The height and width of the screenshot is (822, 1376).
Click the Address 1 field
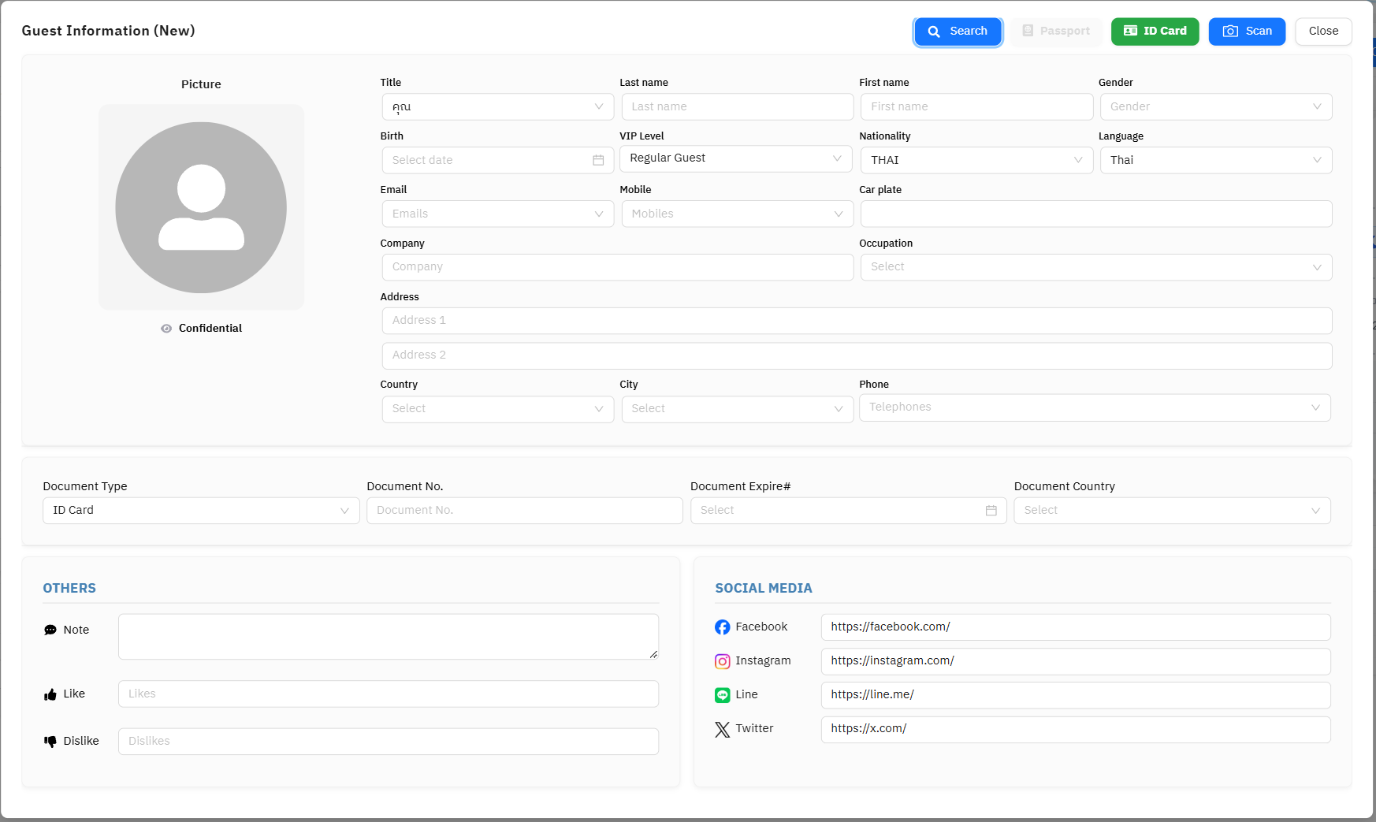tap(857, 321)
